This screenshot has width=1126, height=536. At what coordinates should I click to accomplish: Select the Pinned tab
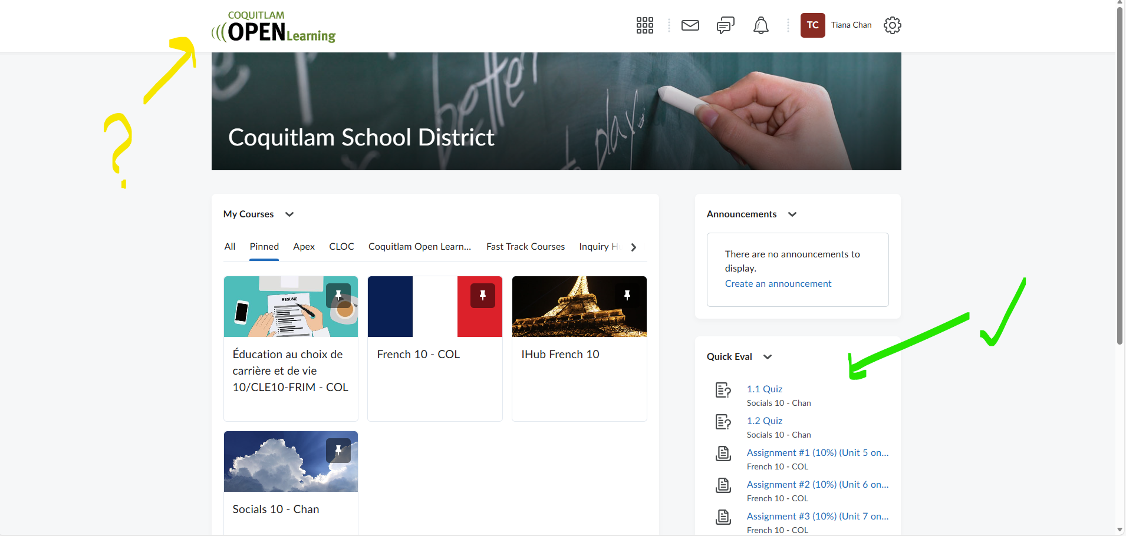click(264, 247)
